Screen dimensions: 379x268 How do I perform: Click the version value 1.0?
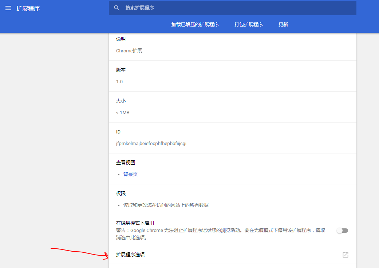(x=119, y=81)
